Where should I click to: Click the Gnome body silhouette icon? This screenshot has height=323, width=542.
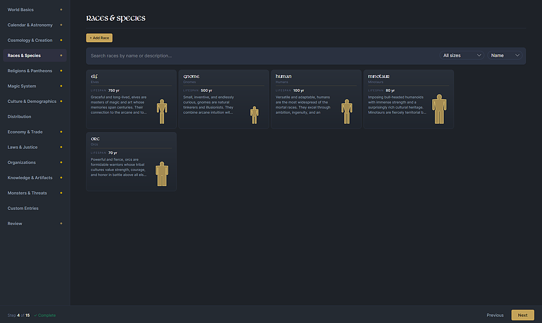coord(254,115)
